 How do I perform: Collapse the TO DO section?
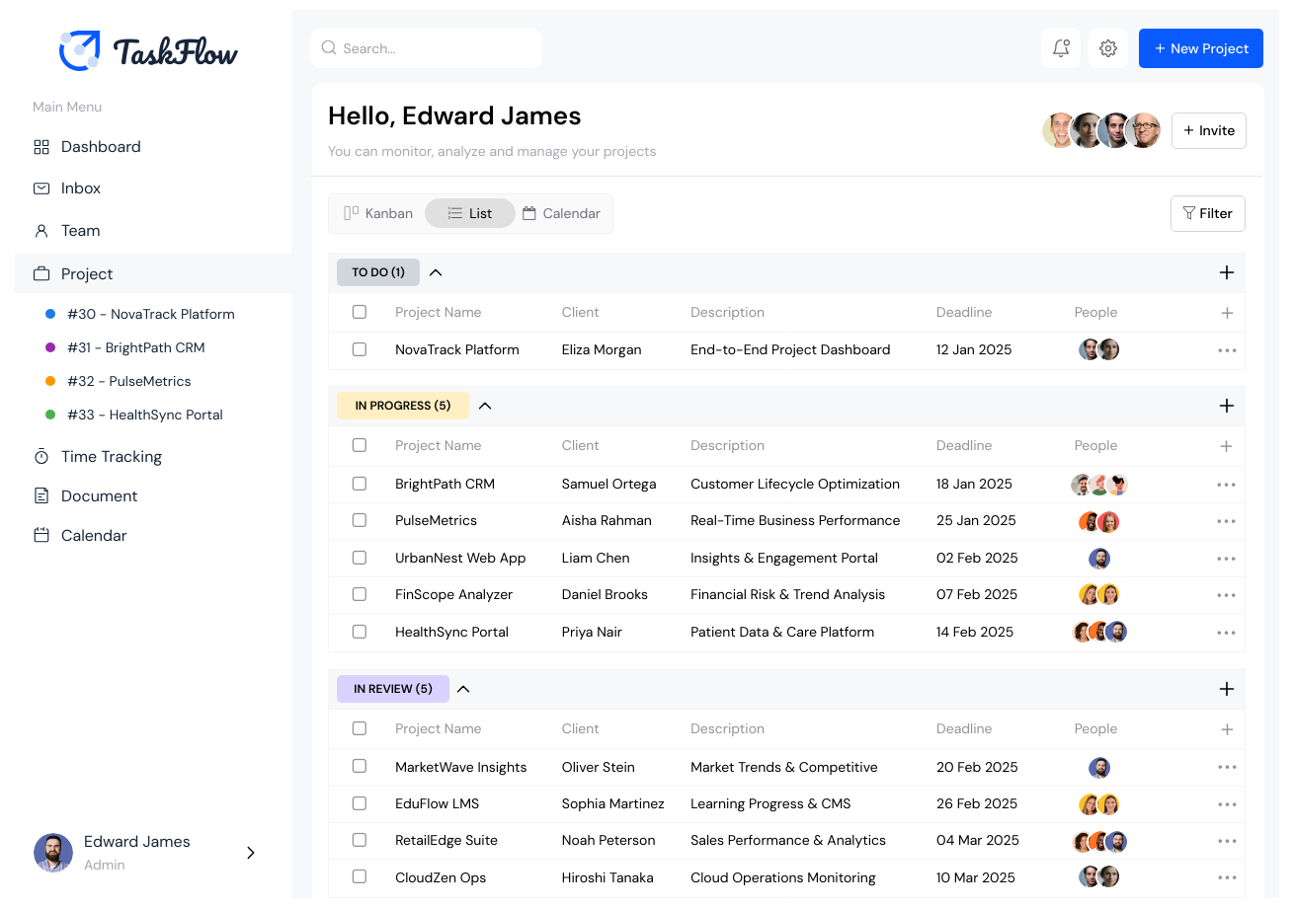tap(436, 272)
